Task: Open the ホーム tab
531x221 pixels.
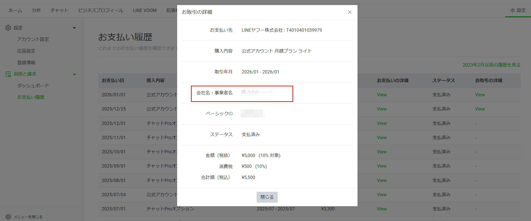Action: click(x=15, y=10)
